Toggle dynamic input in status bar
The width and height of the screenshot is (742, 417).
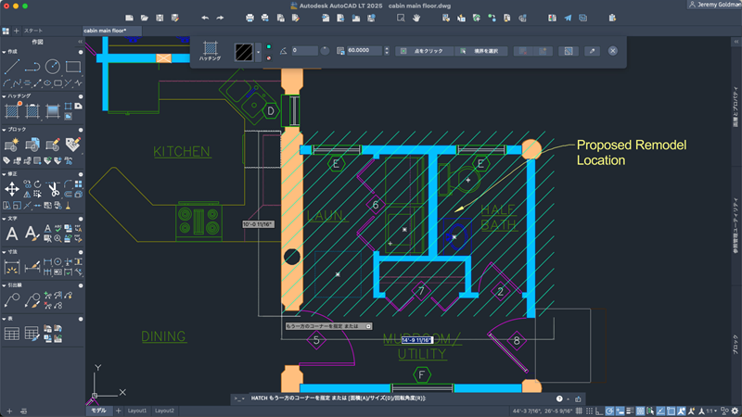point(620,411)
